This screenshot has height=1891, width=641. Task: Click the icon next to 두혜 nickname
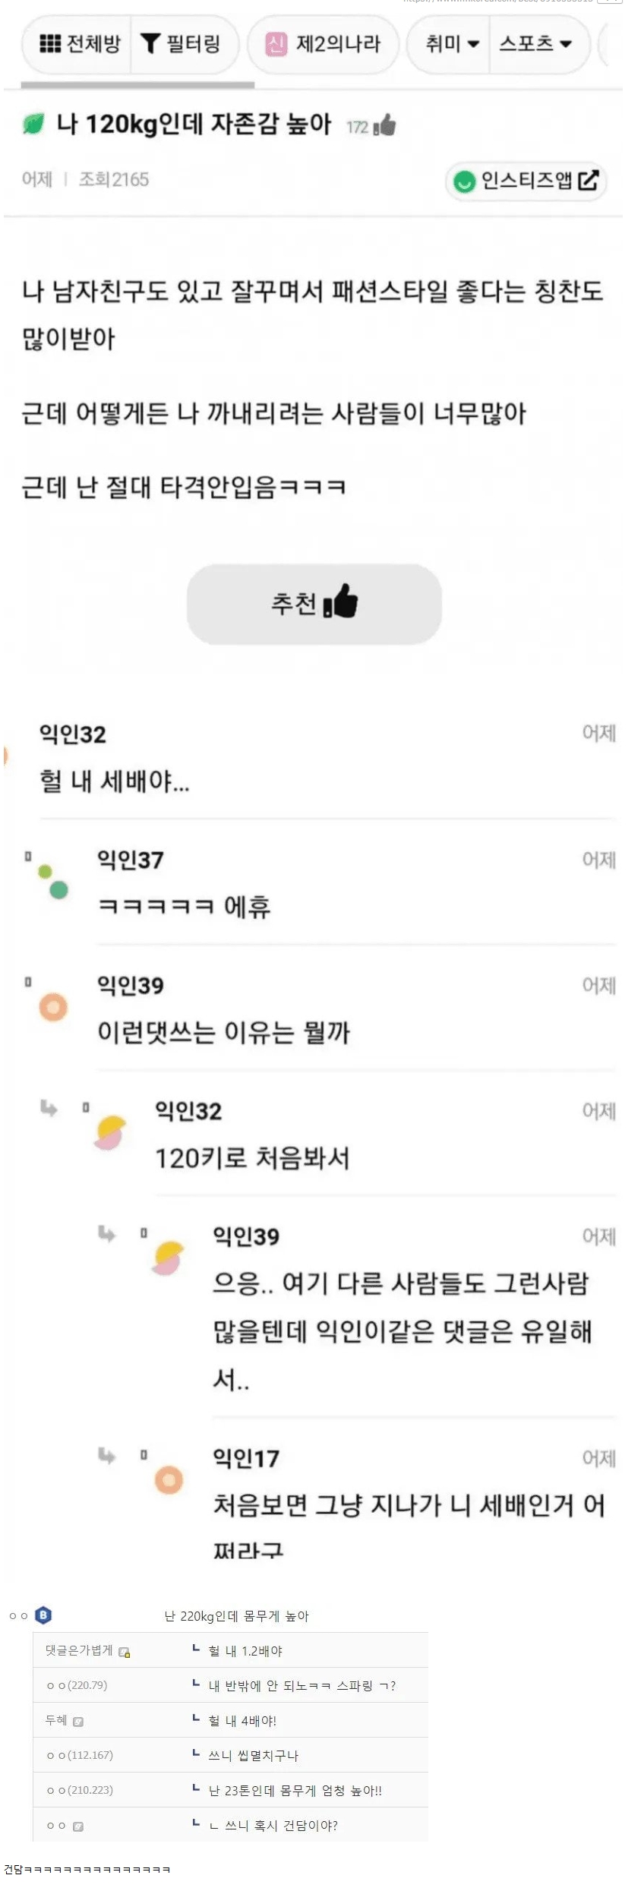(78, 1721)
